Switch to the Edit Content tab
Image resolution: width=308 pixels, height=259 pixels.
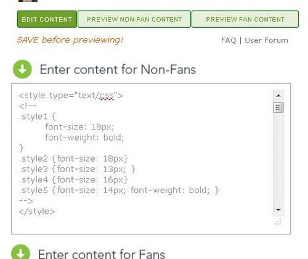(47, 19)
